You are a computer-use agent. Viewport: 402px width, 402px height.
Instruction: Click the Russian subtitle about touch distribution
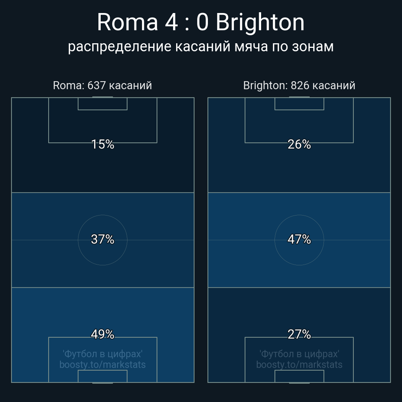tap(201, 47)
